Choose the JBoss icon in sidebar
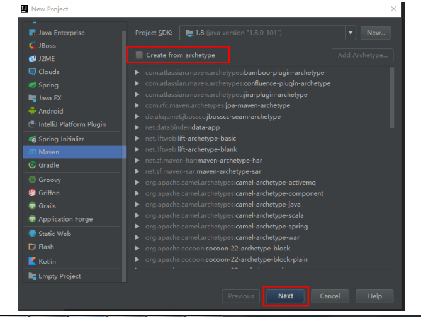This screenshot has height=317, width=421. tap(32, 46)
